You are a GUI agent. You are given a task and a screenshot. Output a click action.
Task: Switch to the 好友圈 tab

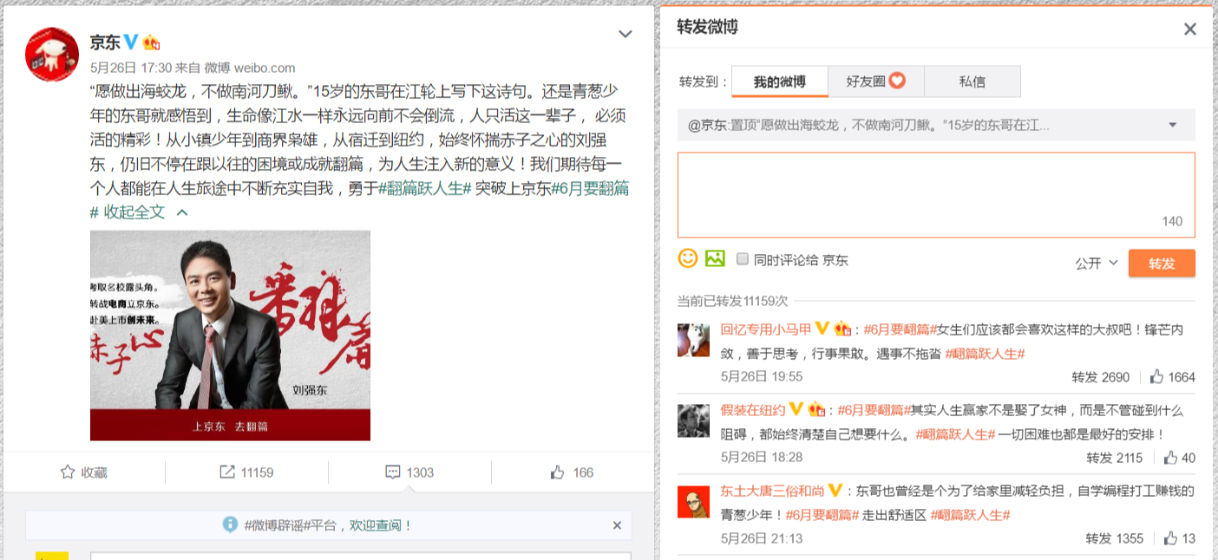[x=876, y=81]
